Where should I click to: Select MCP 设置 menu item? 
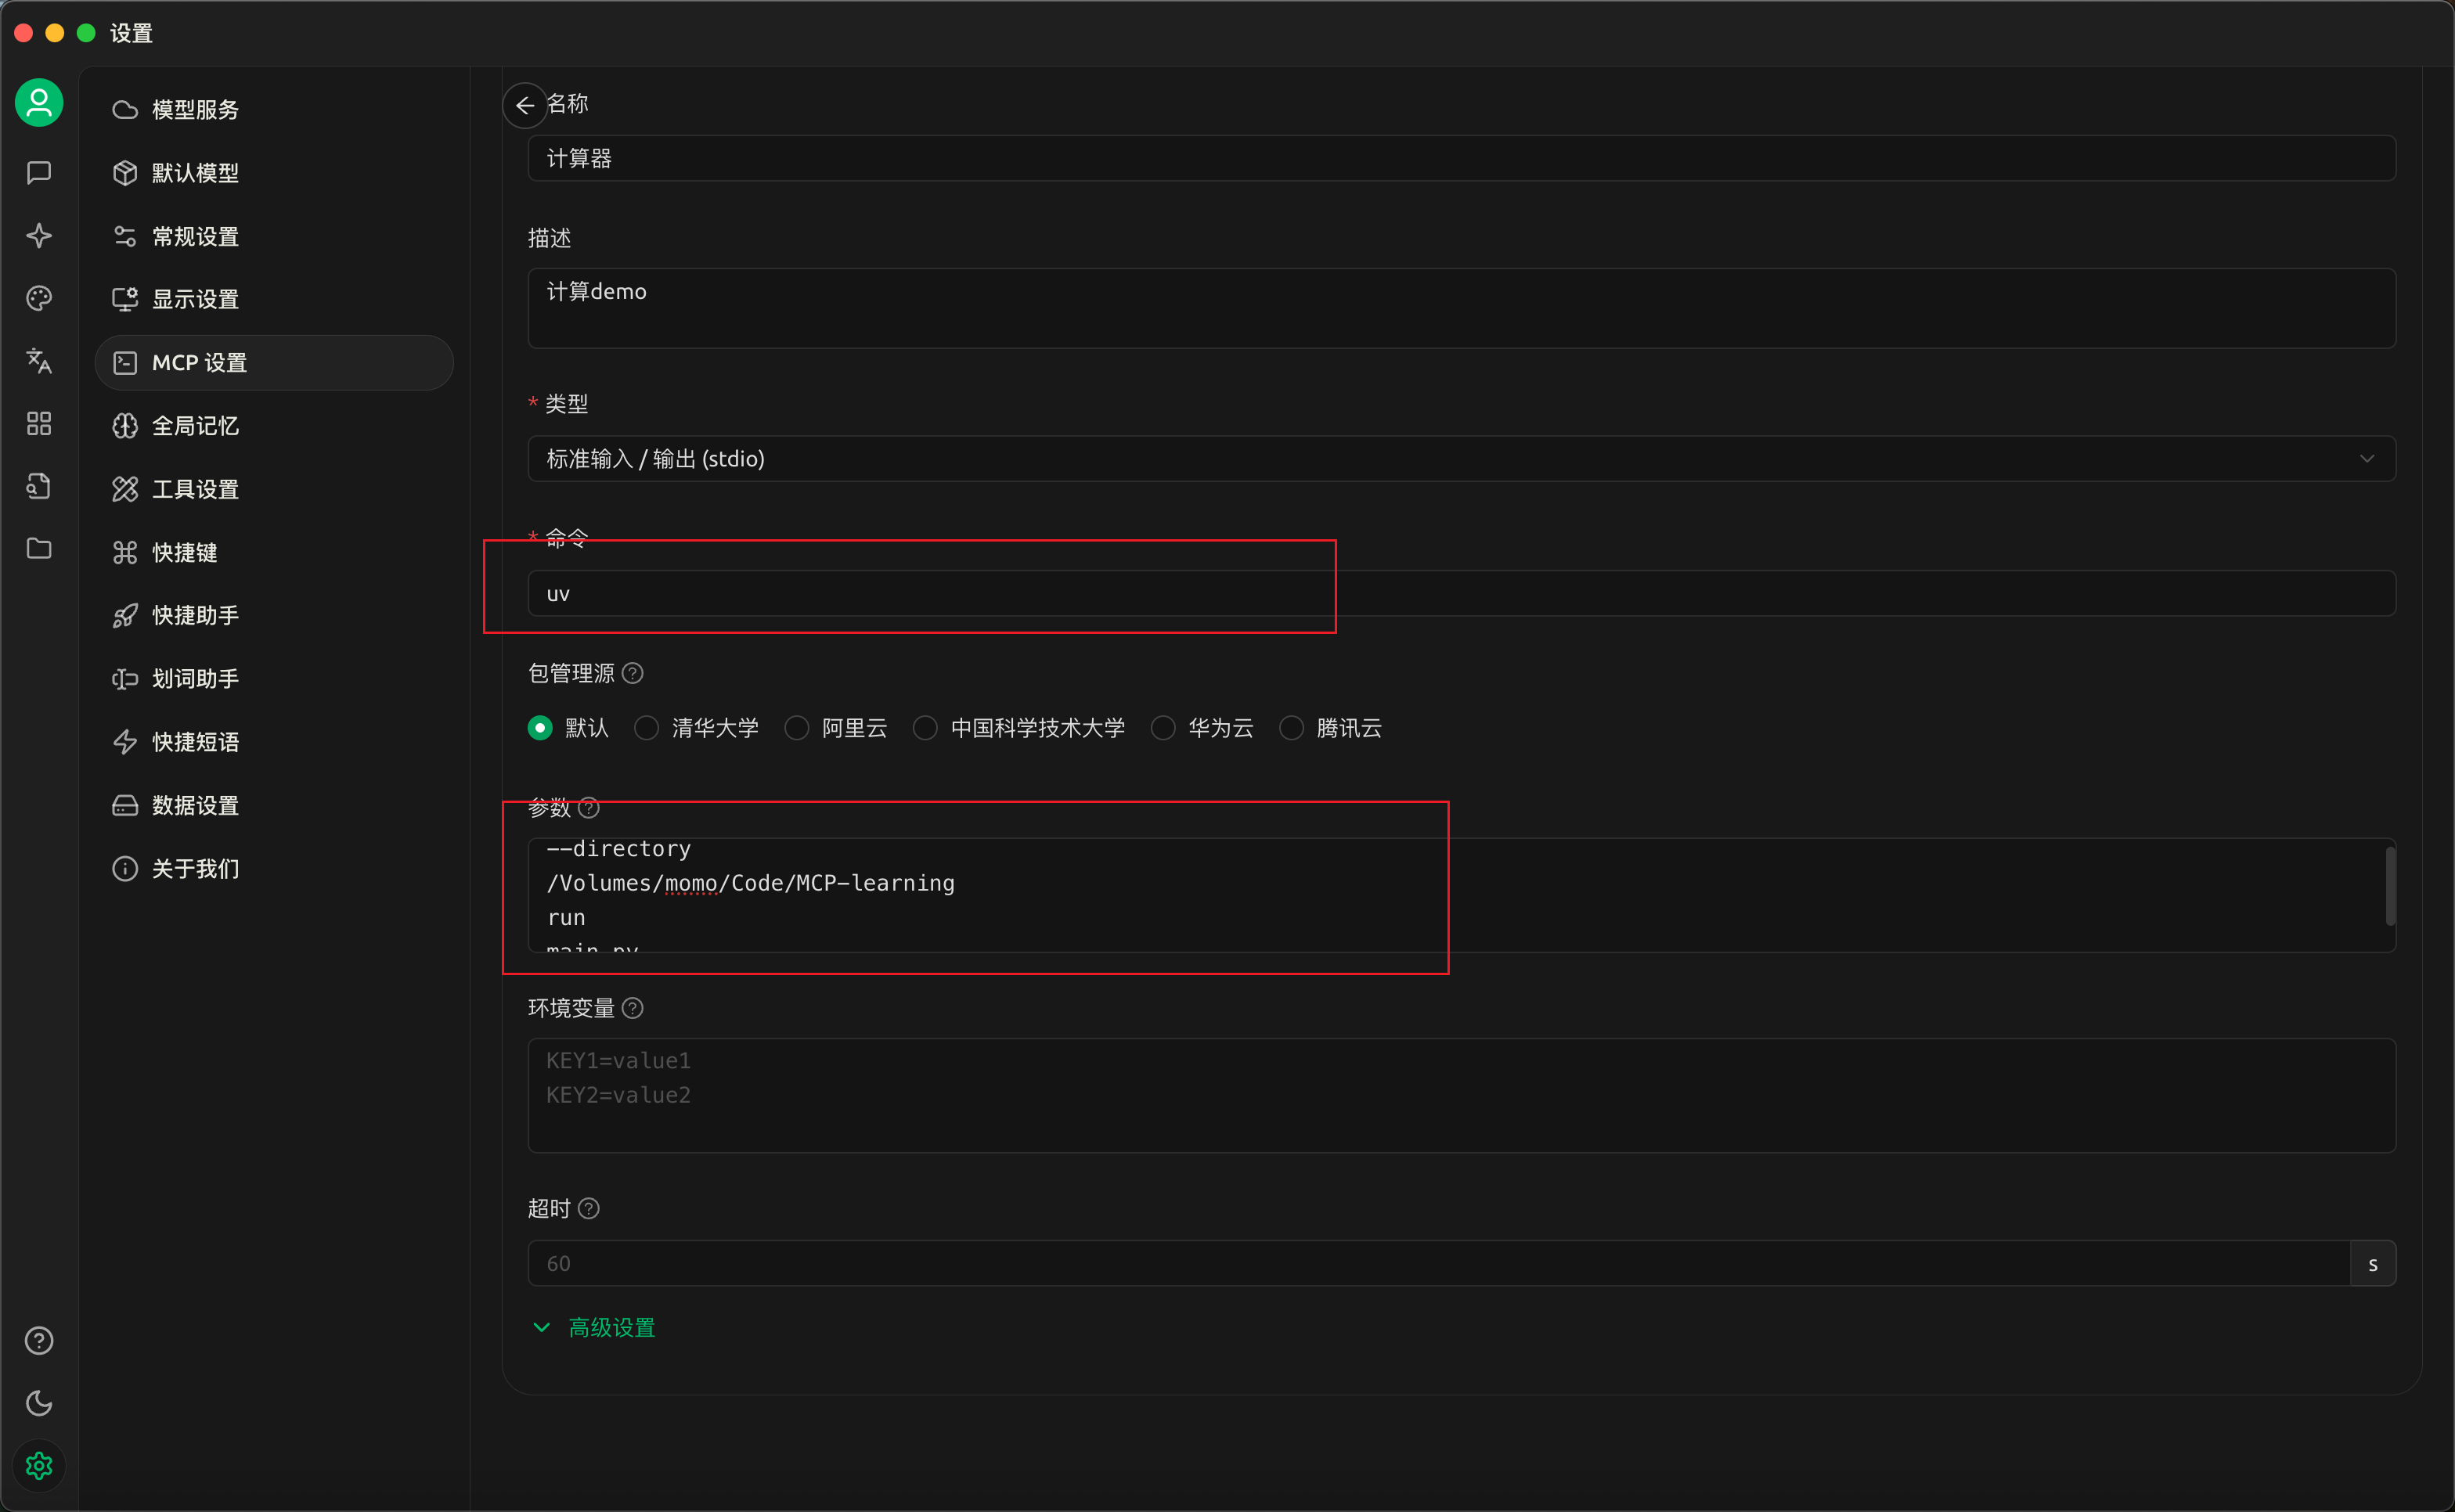pyautogui.click(x=274, y=363)
